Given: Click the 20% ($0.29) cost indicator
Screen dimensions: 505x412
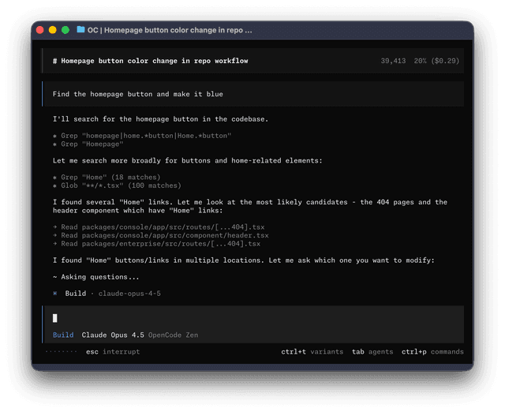Looking at the screenshot, I should click(x=436, y=61).
